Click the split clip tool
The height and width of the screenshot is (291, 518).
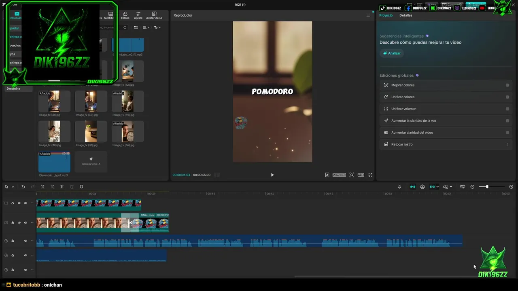click(x=42, y=187)
